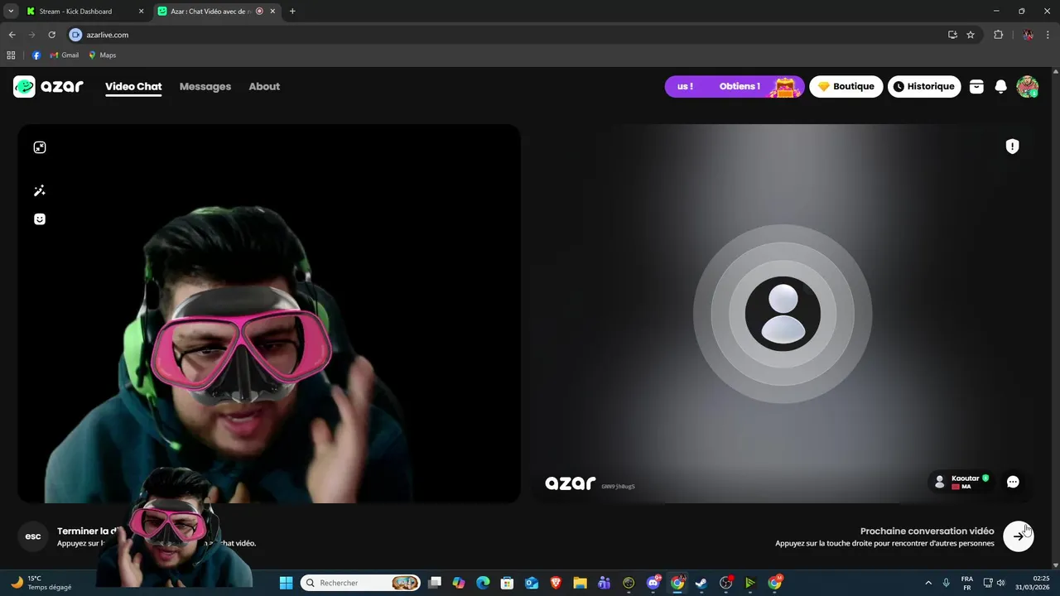Open the About page

pyautogui.click(x=264, y=86)
